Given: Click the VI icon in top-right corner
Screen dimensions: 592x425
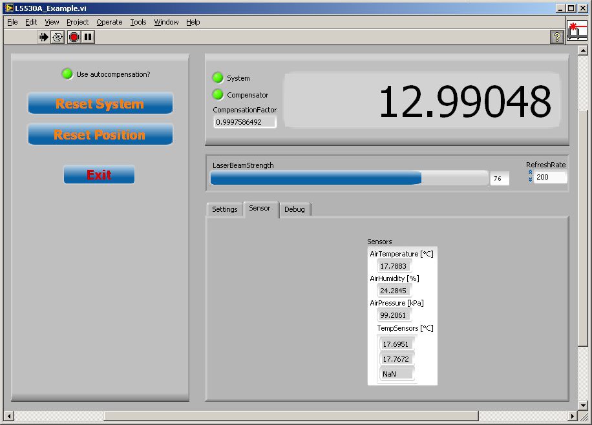Looking at the screenshot, I should 577,32.
